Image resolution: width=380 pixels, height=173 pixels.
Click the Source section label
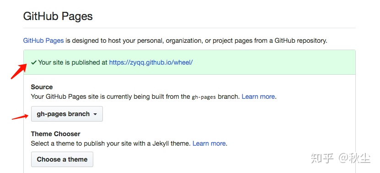[42, 87]
